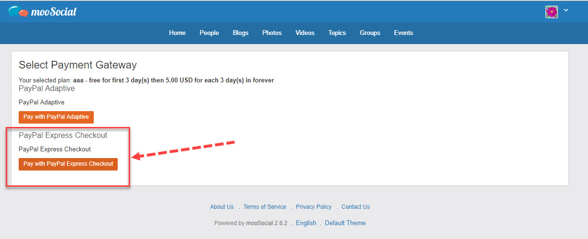Click Pay with PayPal Express Checkout button

point(68,164)
